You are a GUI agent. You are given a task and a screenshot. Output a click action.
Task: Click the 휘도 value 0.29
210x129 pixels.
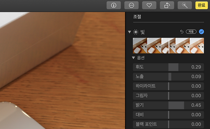pos(196,67)
